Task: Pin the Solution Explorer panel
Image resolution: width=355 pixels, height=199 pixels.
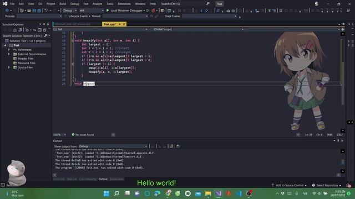Action: 44,24
